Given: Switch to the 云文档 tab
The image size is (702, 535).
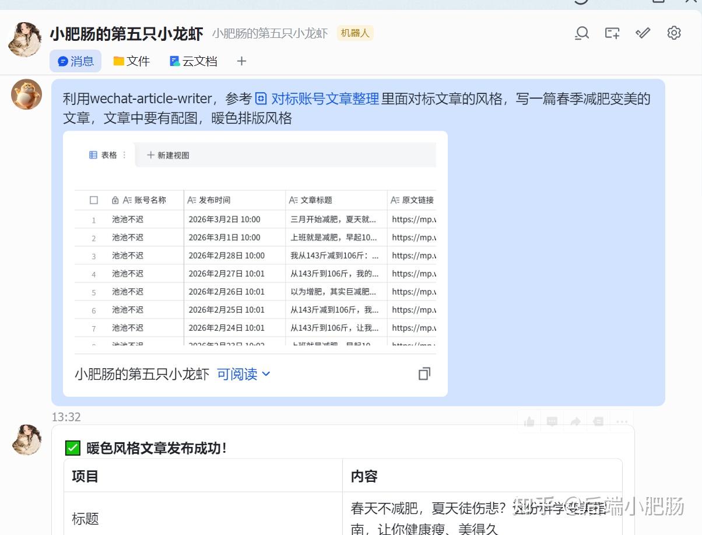Looking at the screenshot, I should 194,61.
